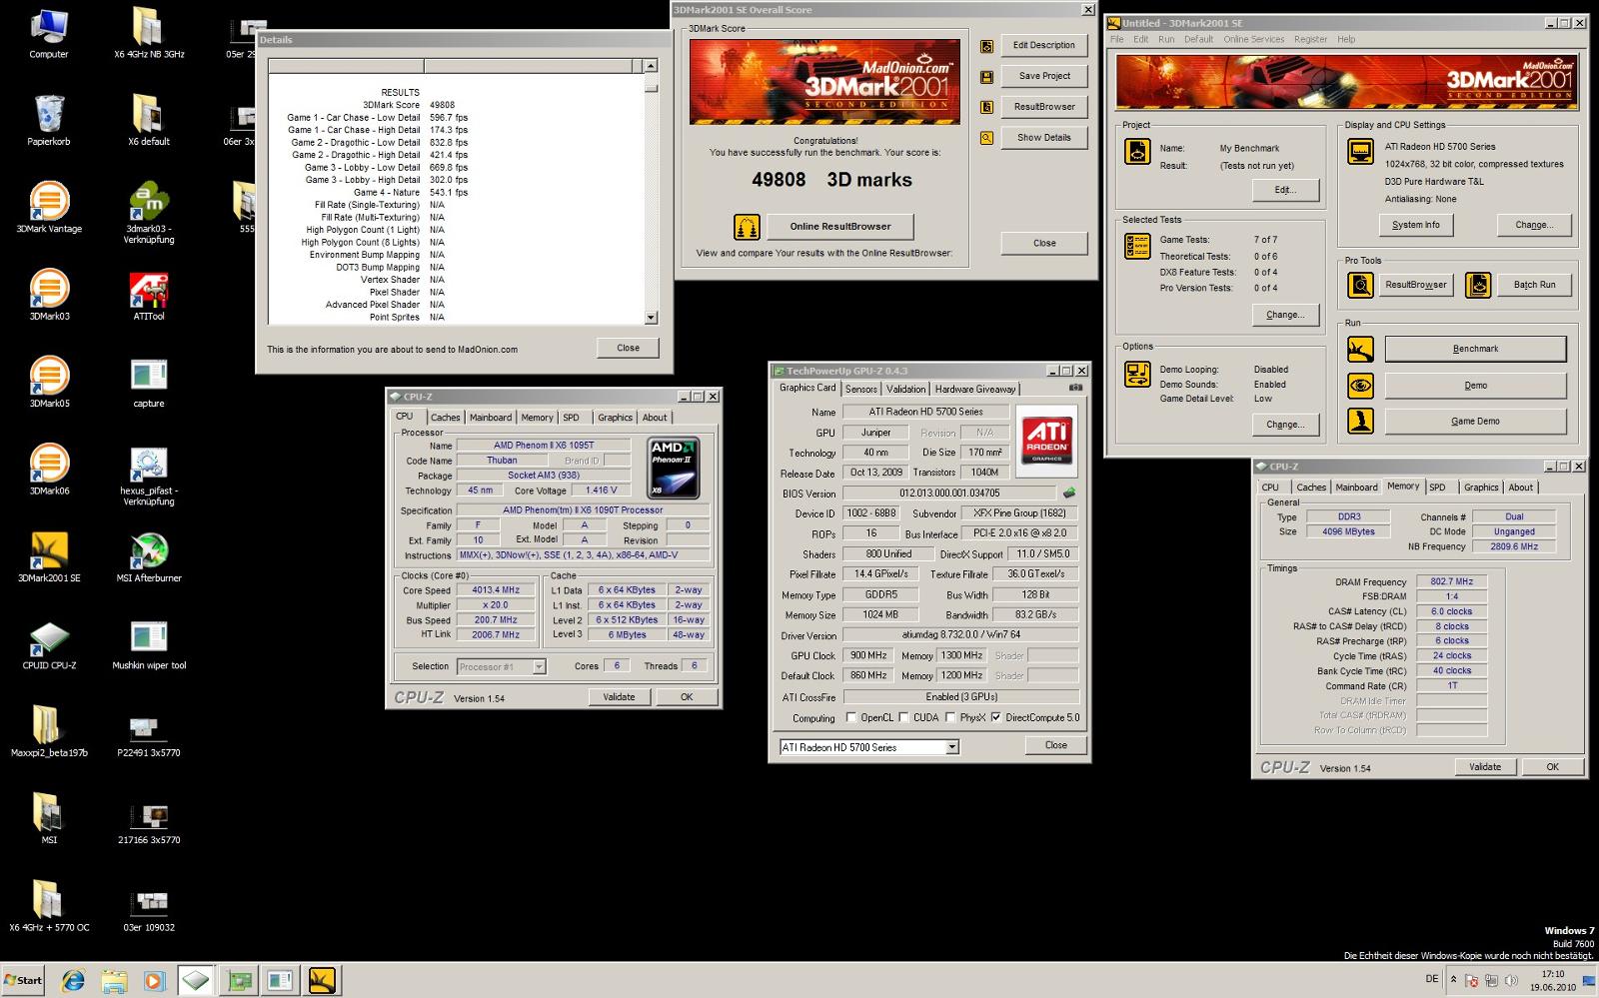Click the Change... button in Options section

[1285, 425]
